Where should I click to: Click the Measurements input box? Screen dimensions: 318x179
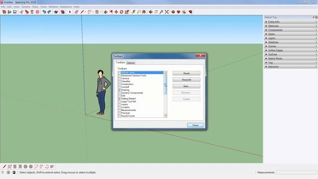[x=297, y=173]
